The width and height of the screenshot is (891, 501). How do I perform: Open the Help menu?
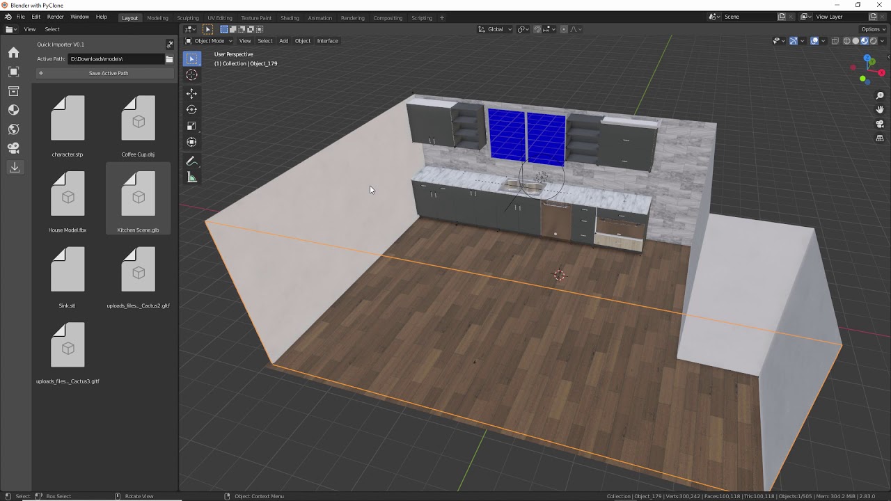pos(102,17)
